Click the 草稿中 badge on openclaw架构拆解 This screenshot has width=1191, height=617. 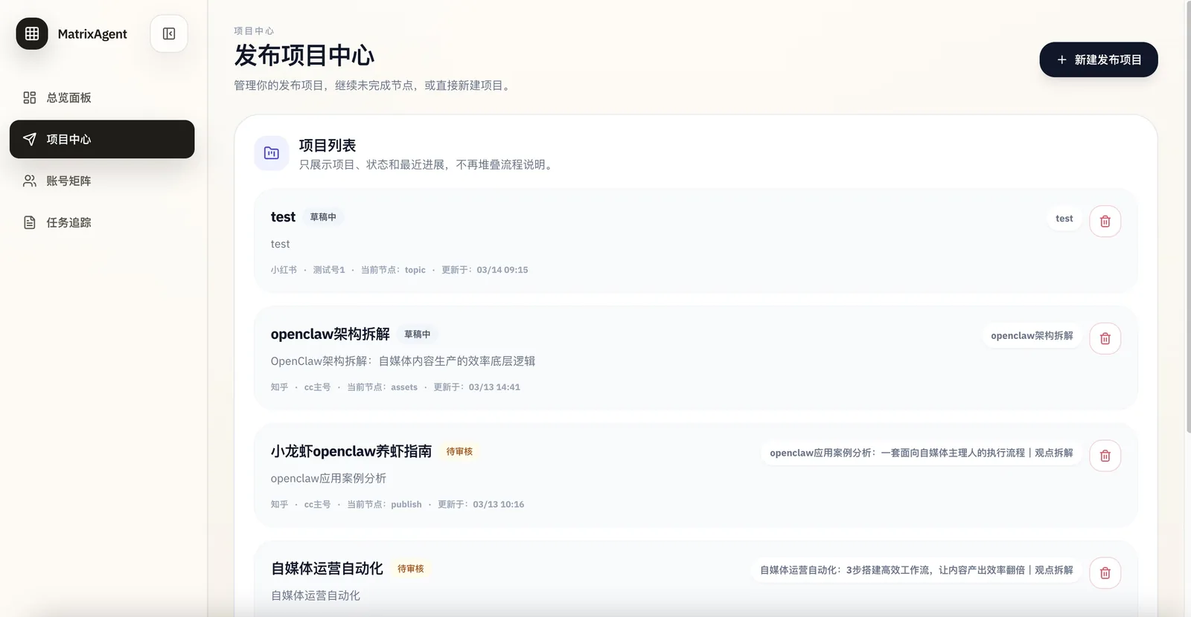pyautogui.click(x=417, y=335)
